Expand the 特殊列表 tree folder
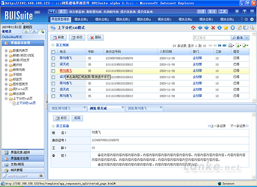This screenshot has width=257, height=187. click(6, 70)
